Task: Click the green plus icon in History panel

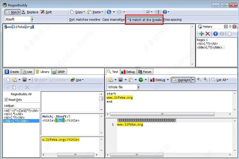Action: [201, 34]
